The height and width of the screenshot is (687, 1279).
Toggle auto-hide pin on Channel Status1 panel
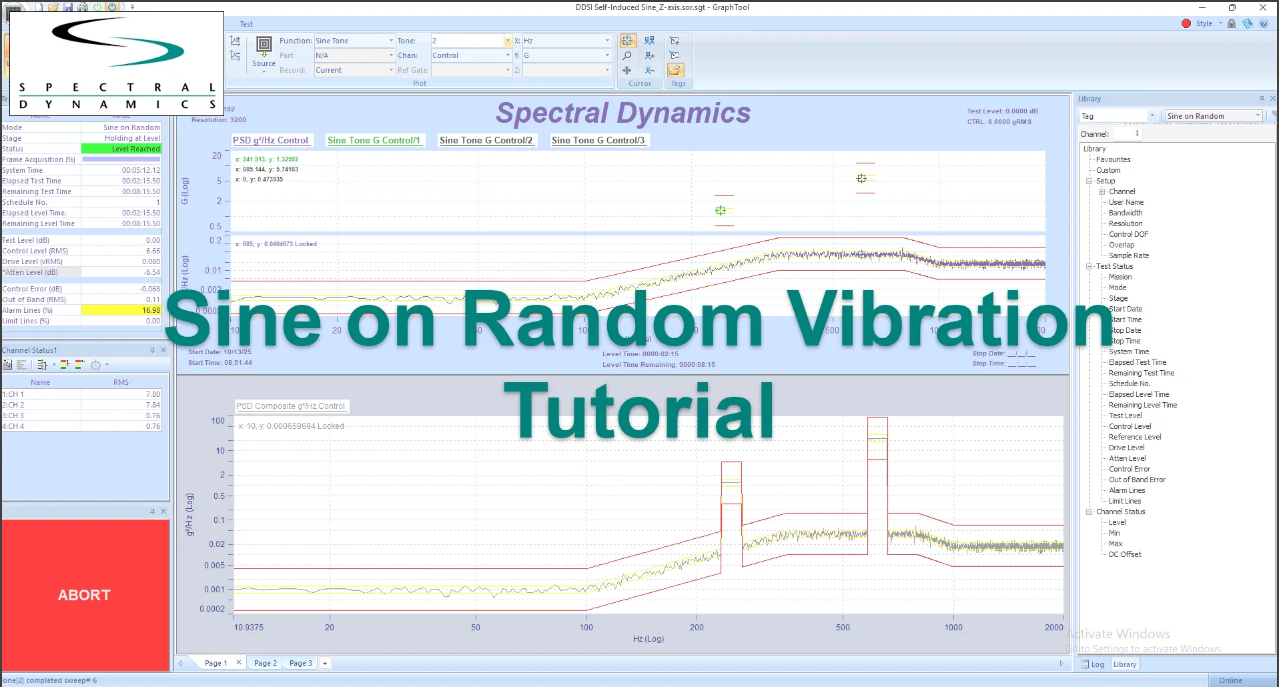tap(153, 350)
